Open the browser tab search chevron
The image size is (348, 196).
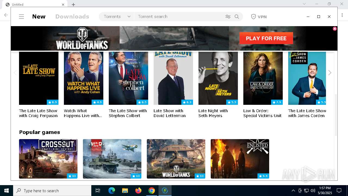pyautogui.click(x=304, y=4)
